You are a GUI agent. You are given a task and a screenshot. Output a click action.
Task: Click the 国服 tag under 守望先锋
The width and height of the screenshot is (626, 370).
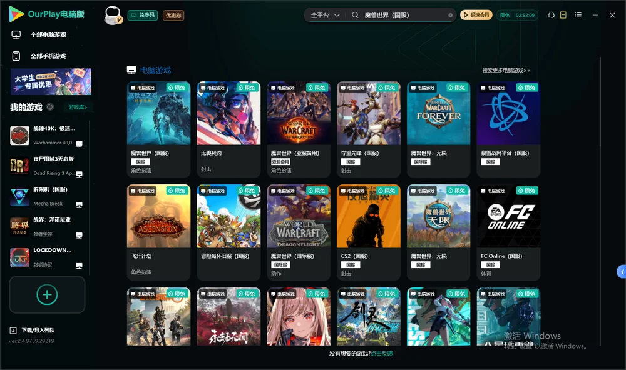[x=351, y=162]
